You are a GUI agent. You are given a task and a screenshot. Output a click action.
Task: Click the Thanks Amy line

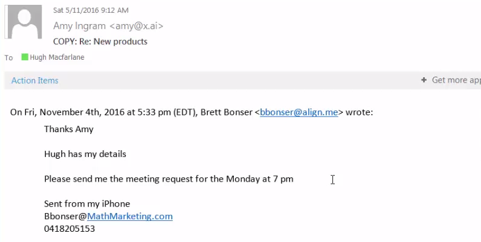pyautogui.click(x=69, y=129)
